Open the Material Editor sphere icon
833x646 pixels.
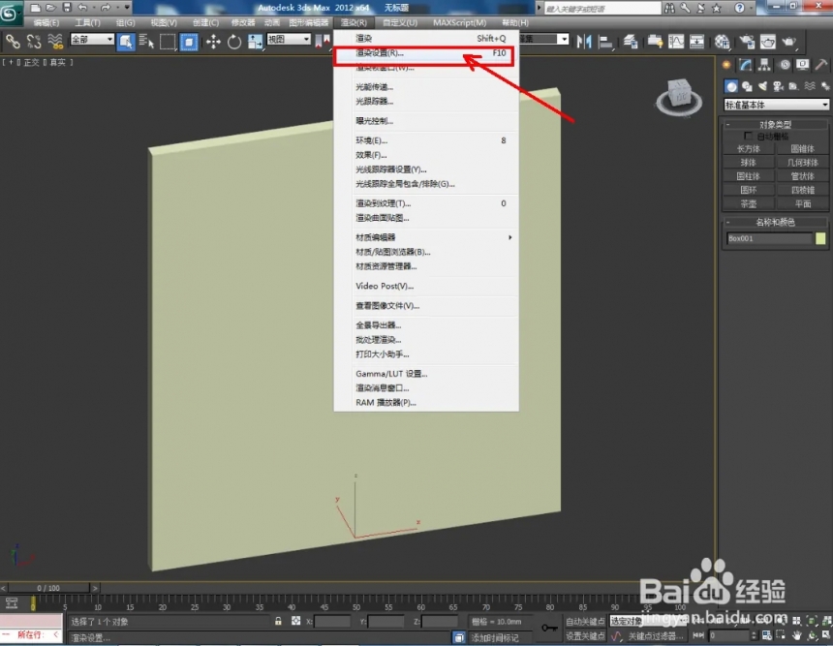click(722, 42)
